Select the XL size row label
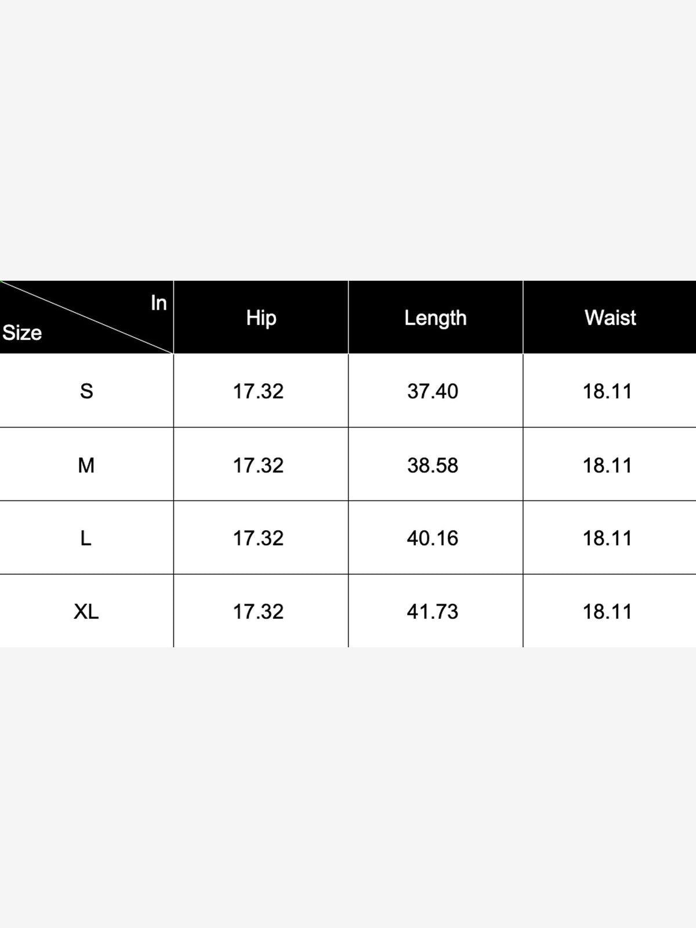This screenshot has width=696, height=928. [x=86, y=611]
